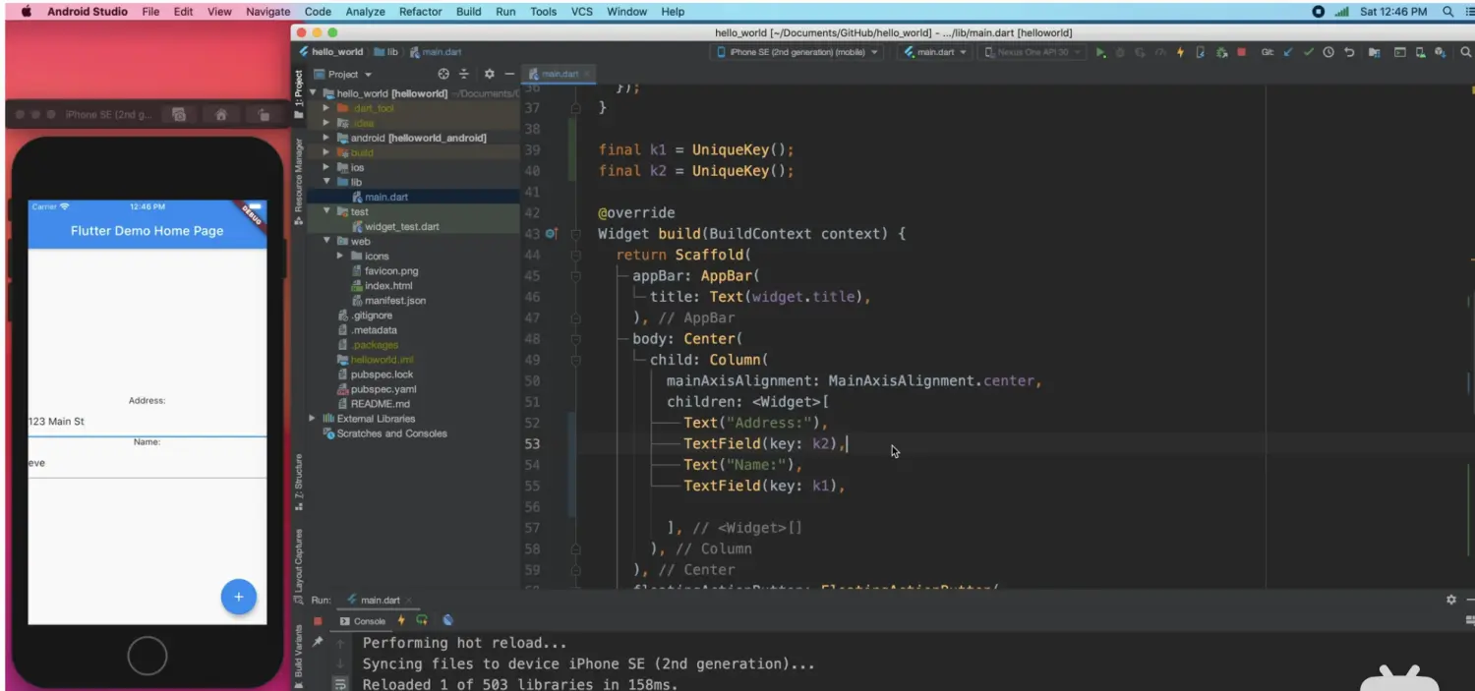Open Project panel settings gear

coord(489,74)
